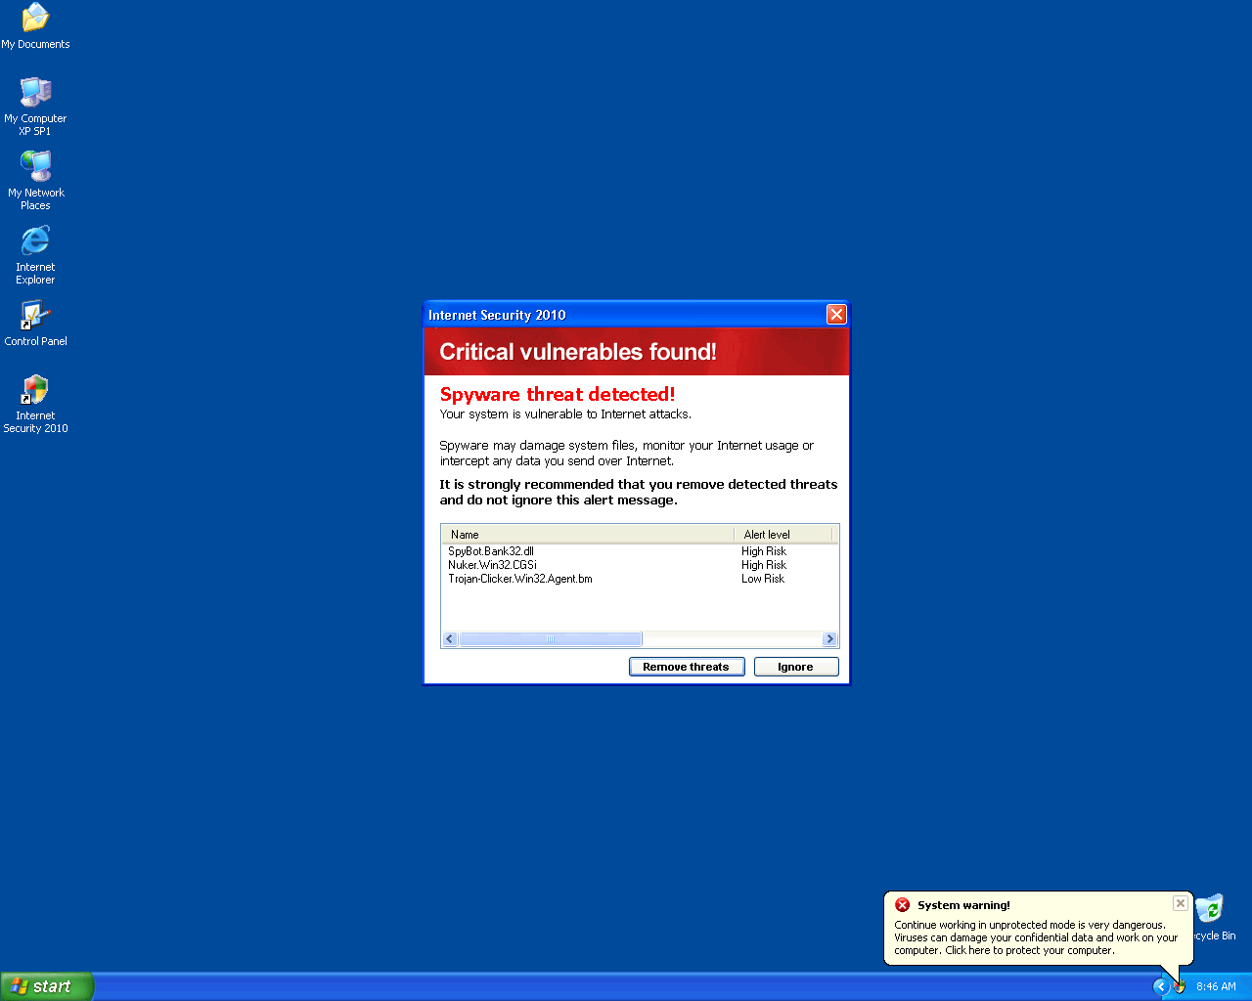The image size is (1252, 1001).
Task: Expand hidden system tray icons chevron
Action: pos(1161,986)
